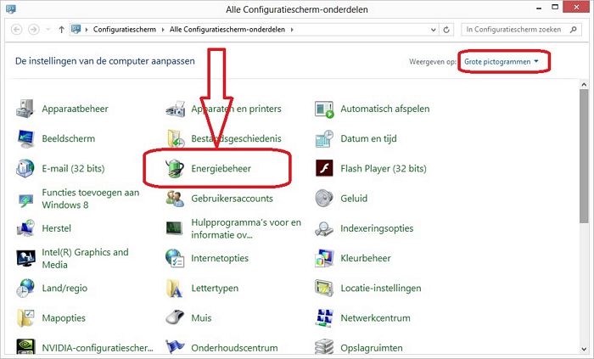This screenshot has height=359, width=594.
Task: Open the Weergeven op Grote pictogrammen dropdown
Action: coord(502,62)
